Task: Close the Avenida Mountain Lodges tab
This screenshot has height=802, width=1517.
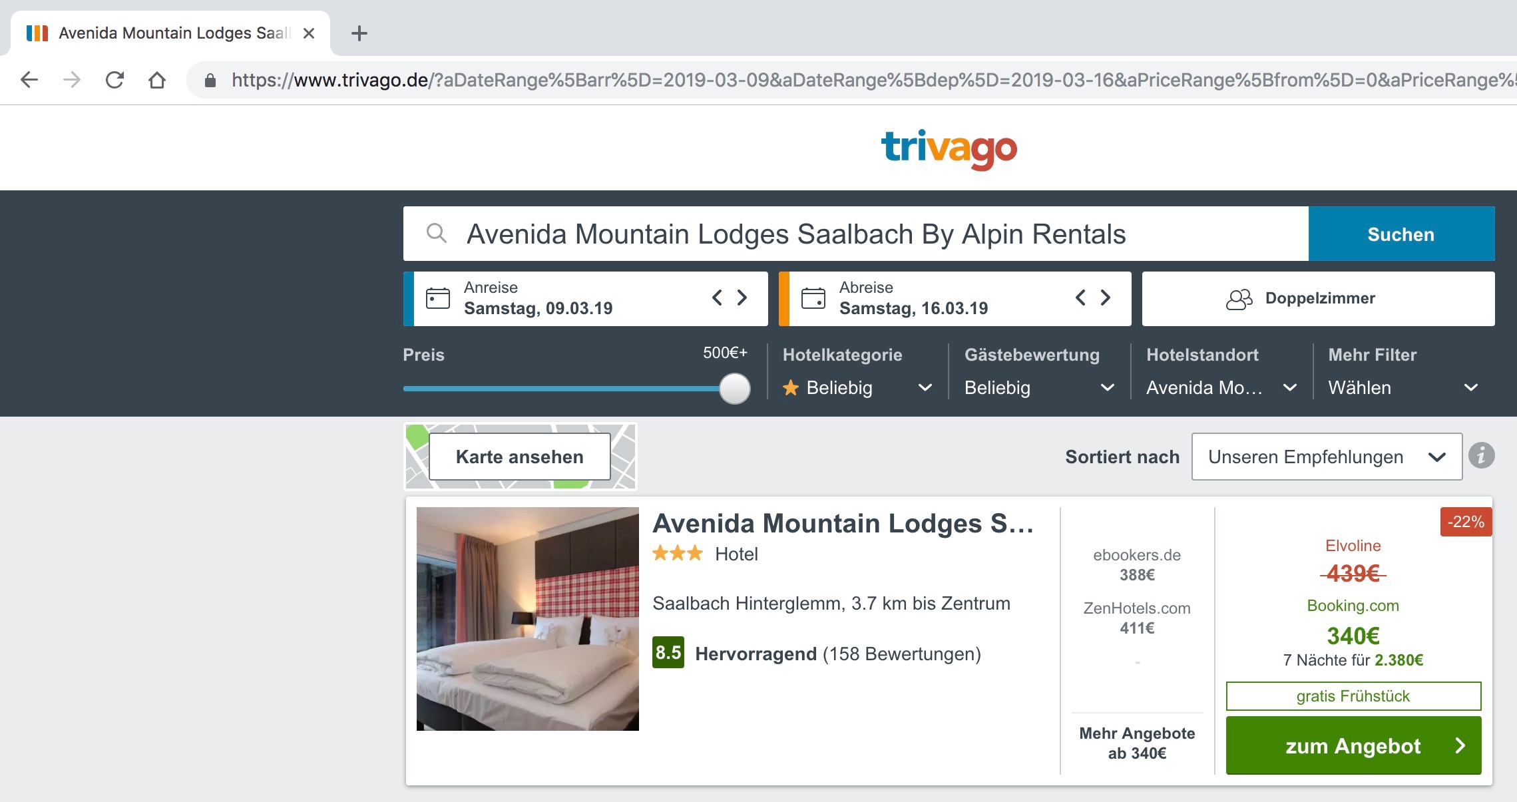Action: pos(309,33)
